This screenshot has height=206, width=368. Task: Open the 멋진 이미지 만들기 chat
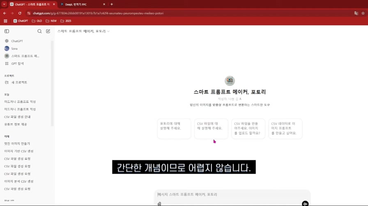coord(17,143)
